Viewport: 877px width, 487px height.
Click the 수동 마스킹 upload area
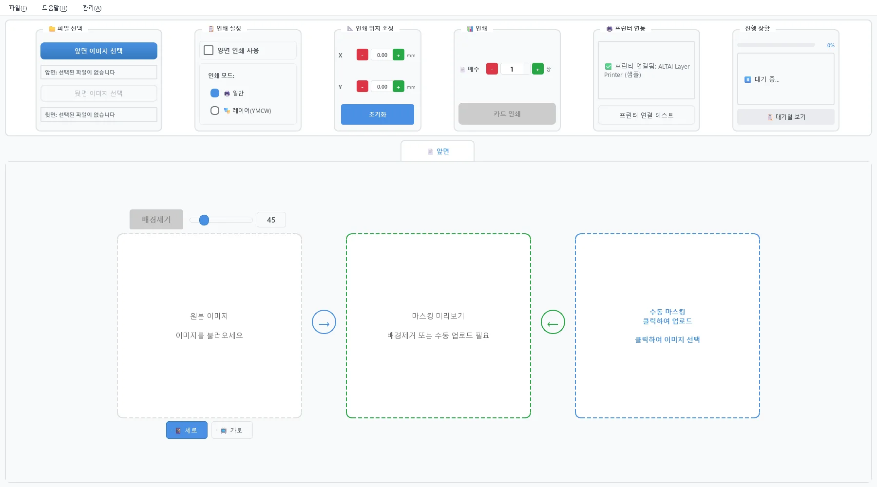(x=667, y=326)
